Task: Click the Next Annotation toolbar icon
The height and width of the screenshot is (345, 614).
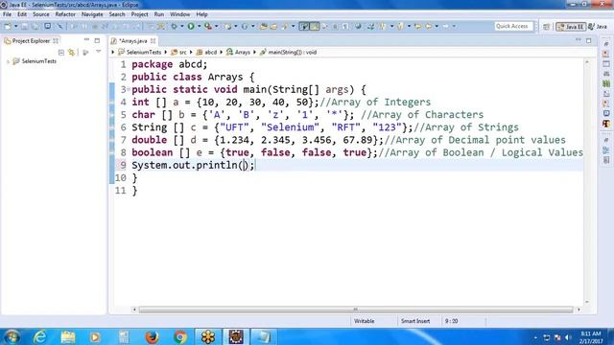Action: click(383, 26)
